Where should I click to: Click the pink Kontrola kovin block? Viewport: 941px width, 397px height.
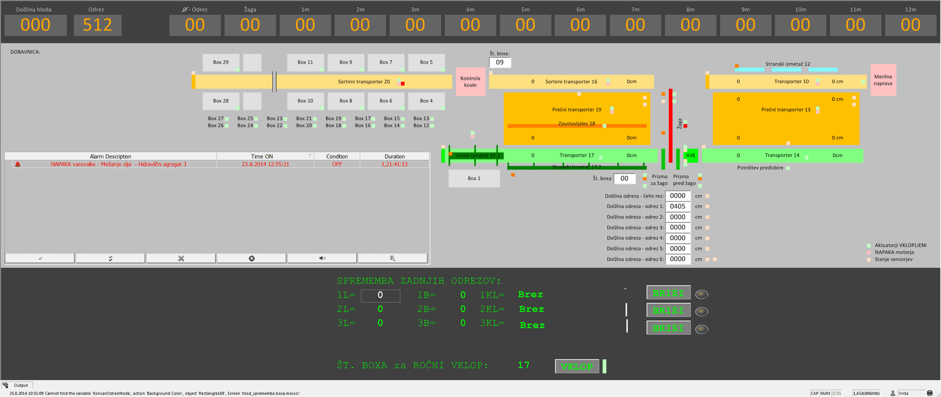(x=470, y=82)
